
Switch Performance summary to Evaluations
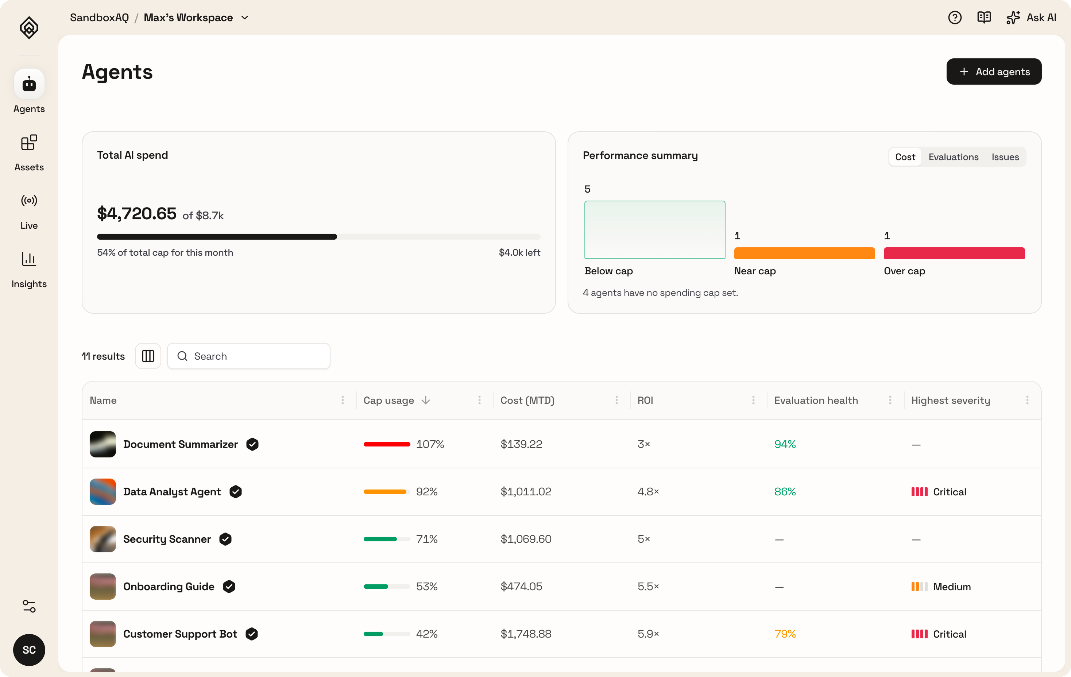(x=953, y=157)
